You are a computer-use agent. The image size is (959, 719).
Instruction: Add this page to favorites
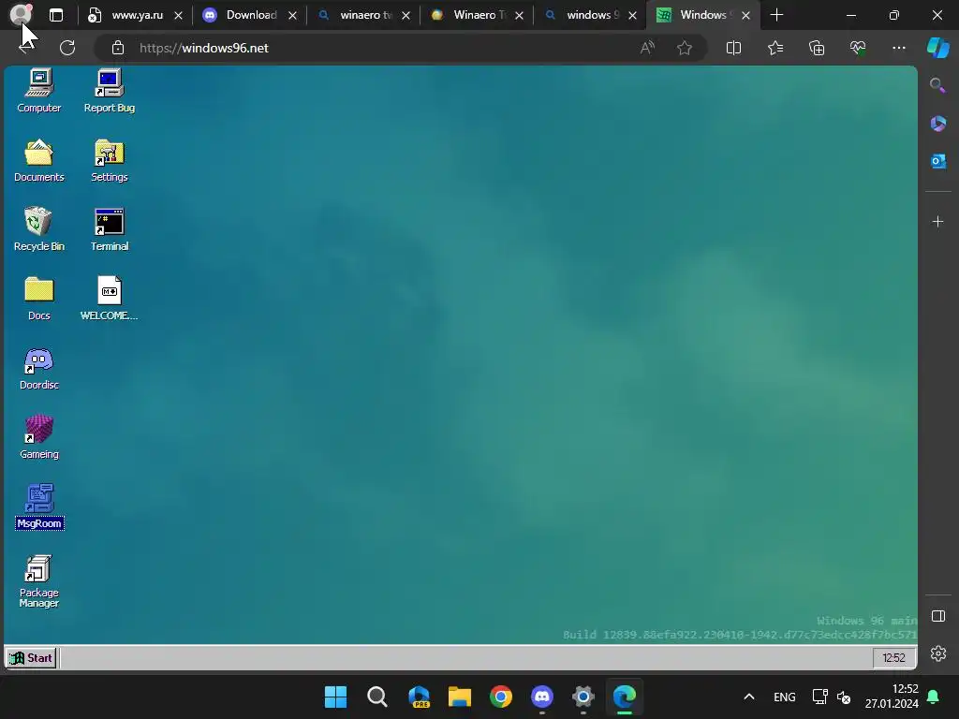tap(685, 48)
